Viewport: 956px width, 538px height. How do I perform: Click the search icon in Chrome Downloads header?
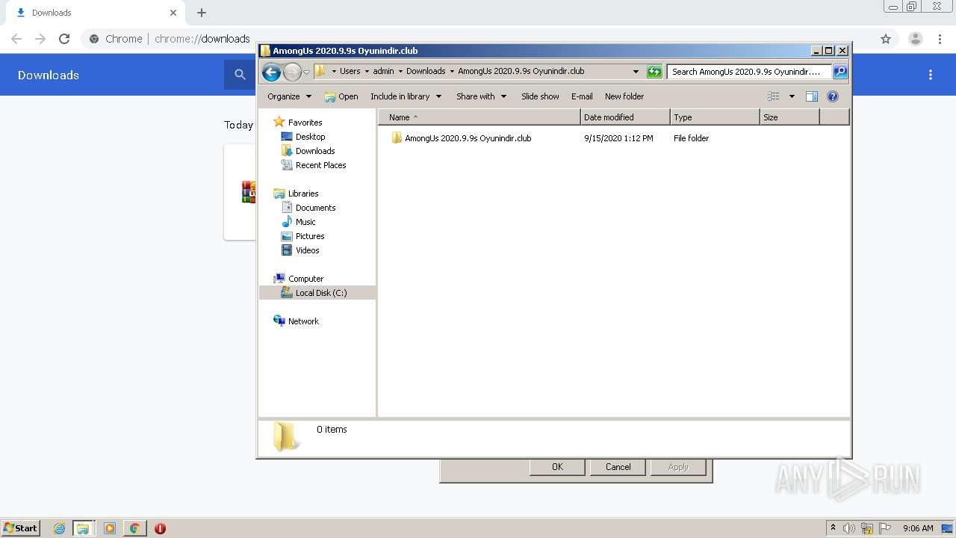[240, 75]
